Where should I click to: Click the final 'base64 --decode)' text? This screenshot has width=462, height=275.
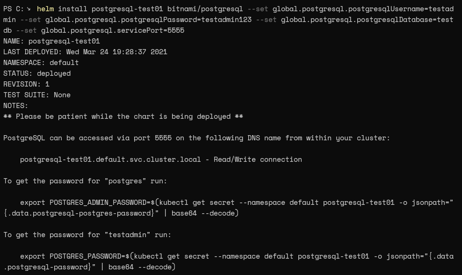point(142,267)
